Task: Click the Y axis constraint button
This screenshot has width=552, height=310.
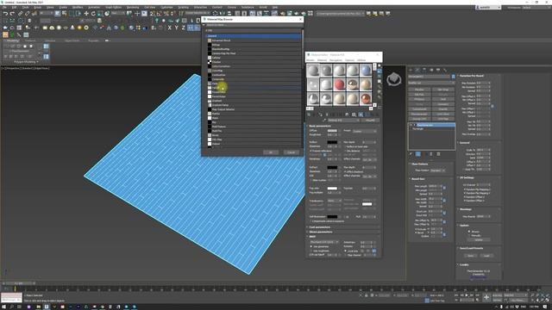Action: point(176,28)
